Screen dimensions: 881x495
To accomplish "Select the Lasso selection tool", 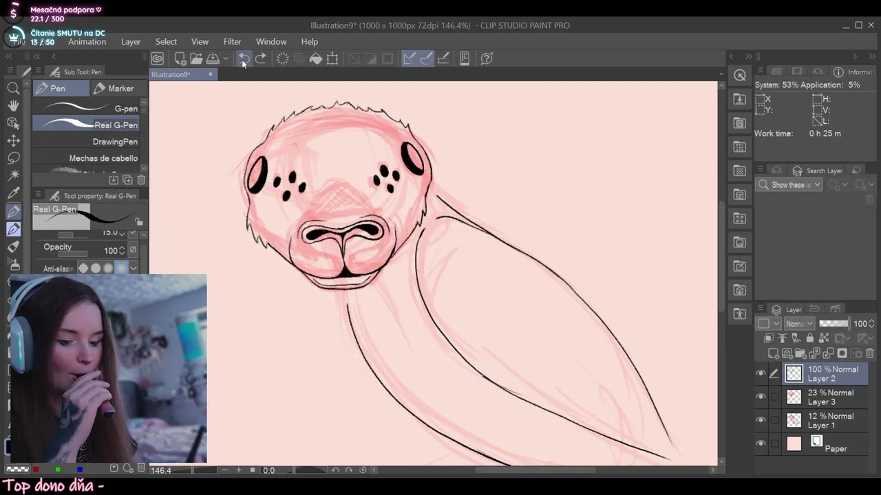I will (x=13, y=158).
